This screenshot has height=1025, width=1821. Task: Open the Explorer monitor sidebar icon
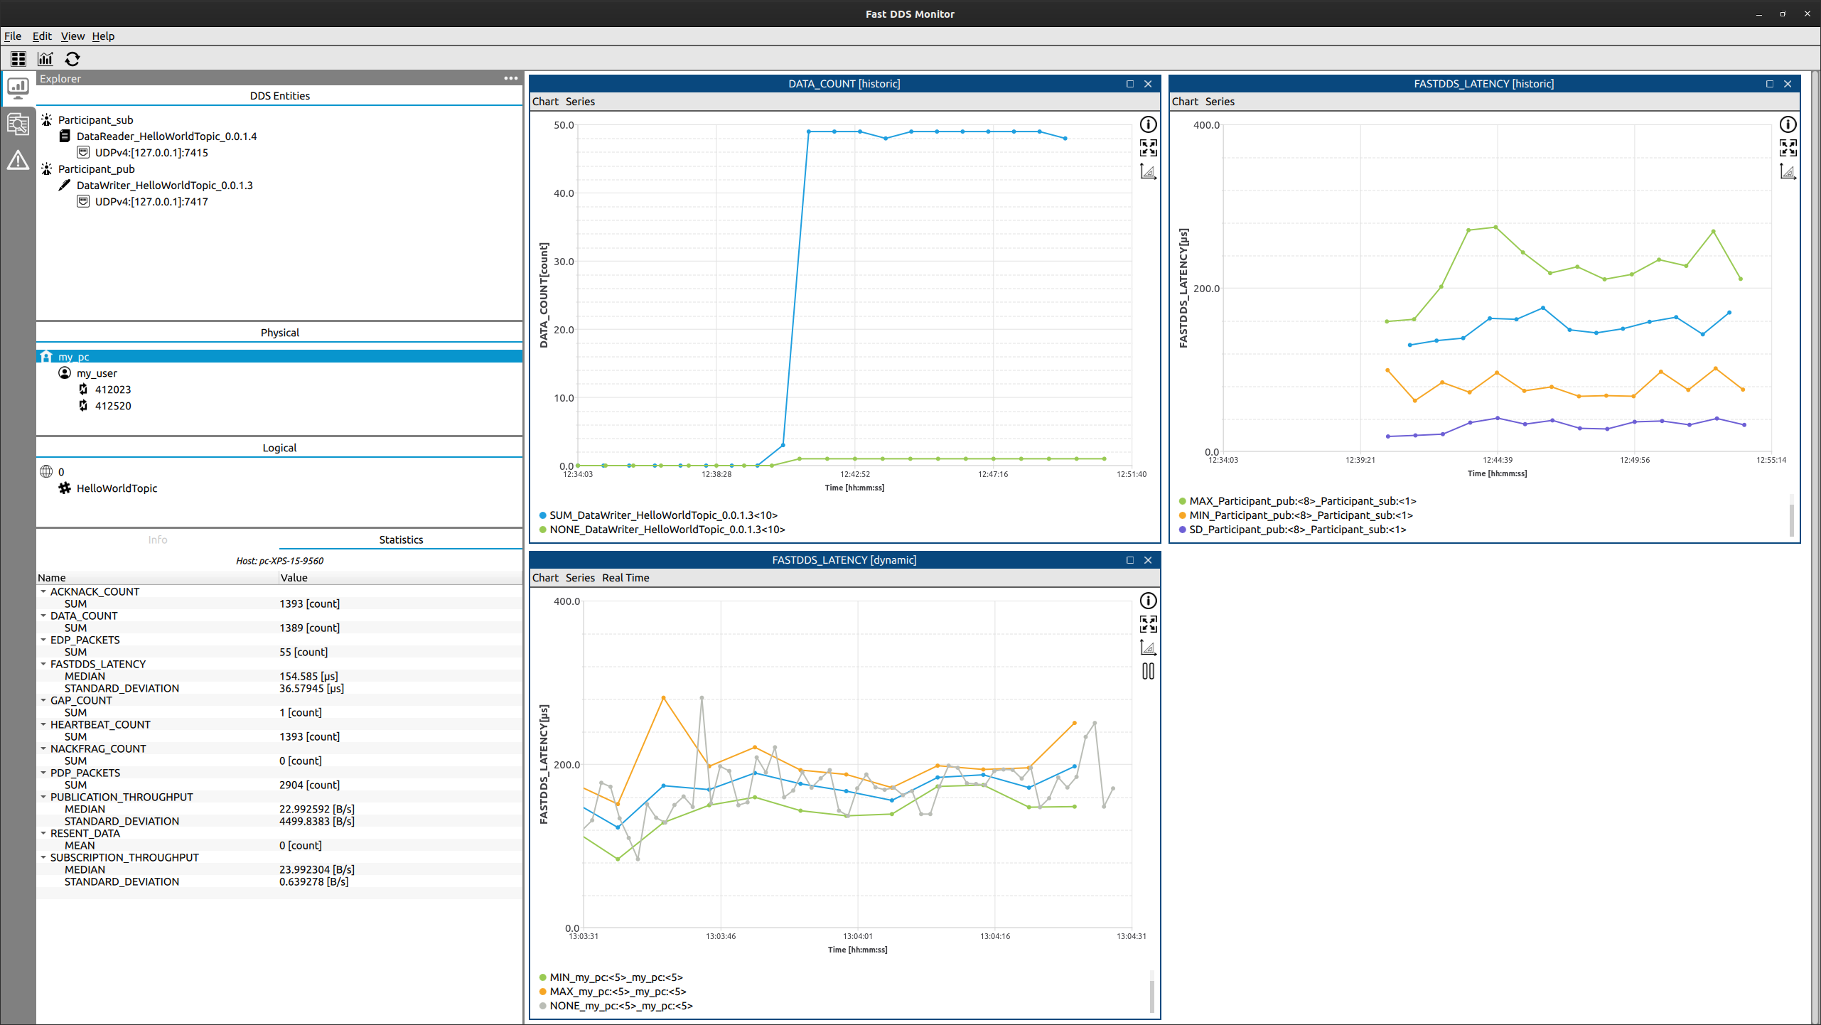point(18,88)
